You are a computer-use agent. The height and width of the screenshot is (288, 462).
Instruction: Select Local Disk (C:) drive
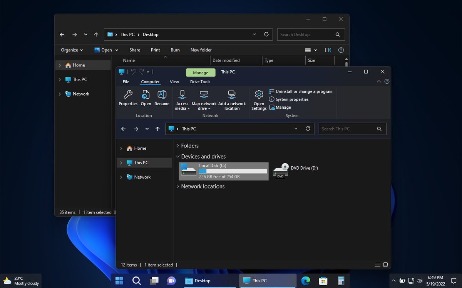coord(224,171)
